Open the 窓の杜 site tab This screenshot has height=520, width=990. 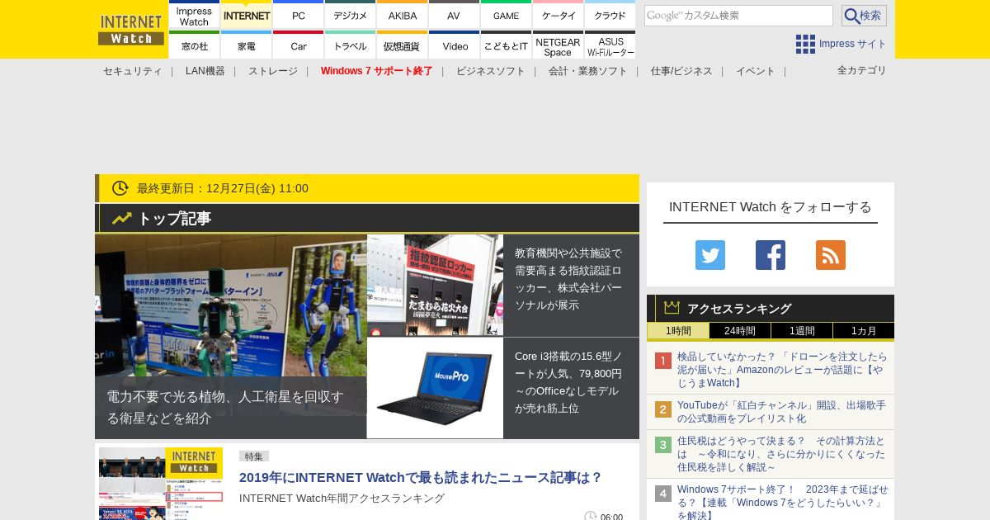pyautogui.click(x=195, y=45)
